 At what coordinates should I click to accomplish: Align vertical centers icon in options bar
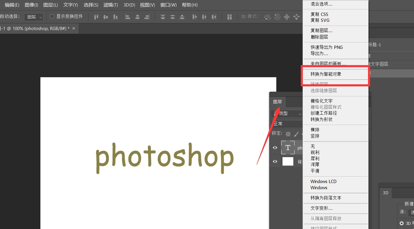[x=106, y=17]
